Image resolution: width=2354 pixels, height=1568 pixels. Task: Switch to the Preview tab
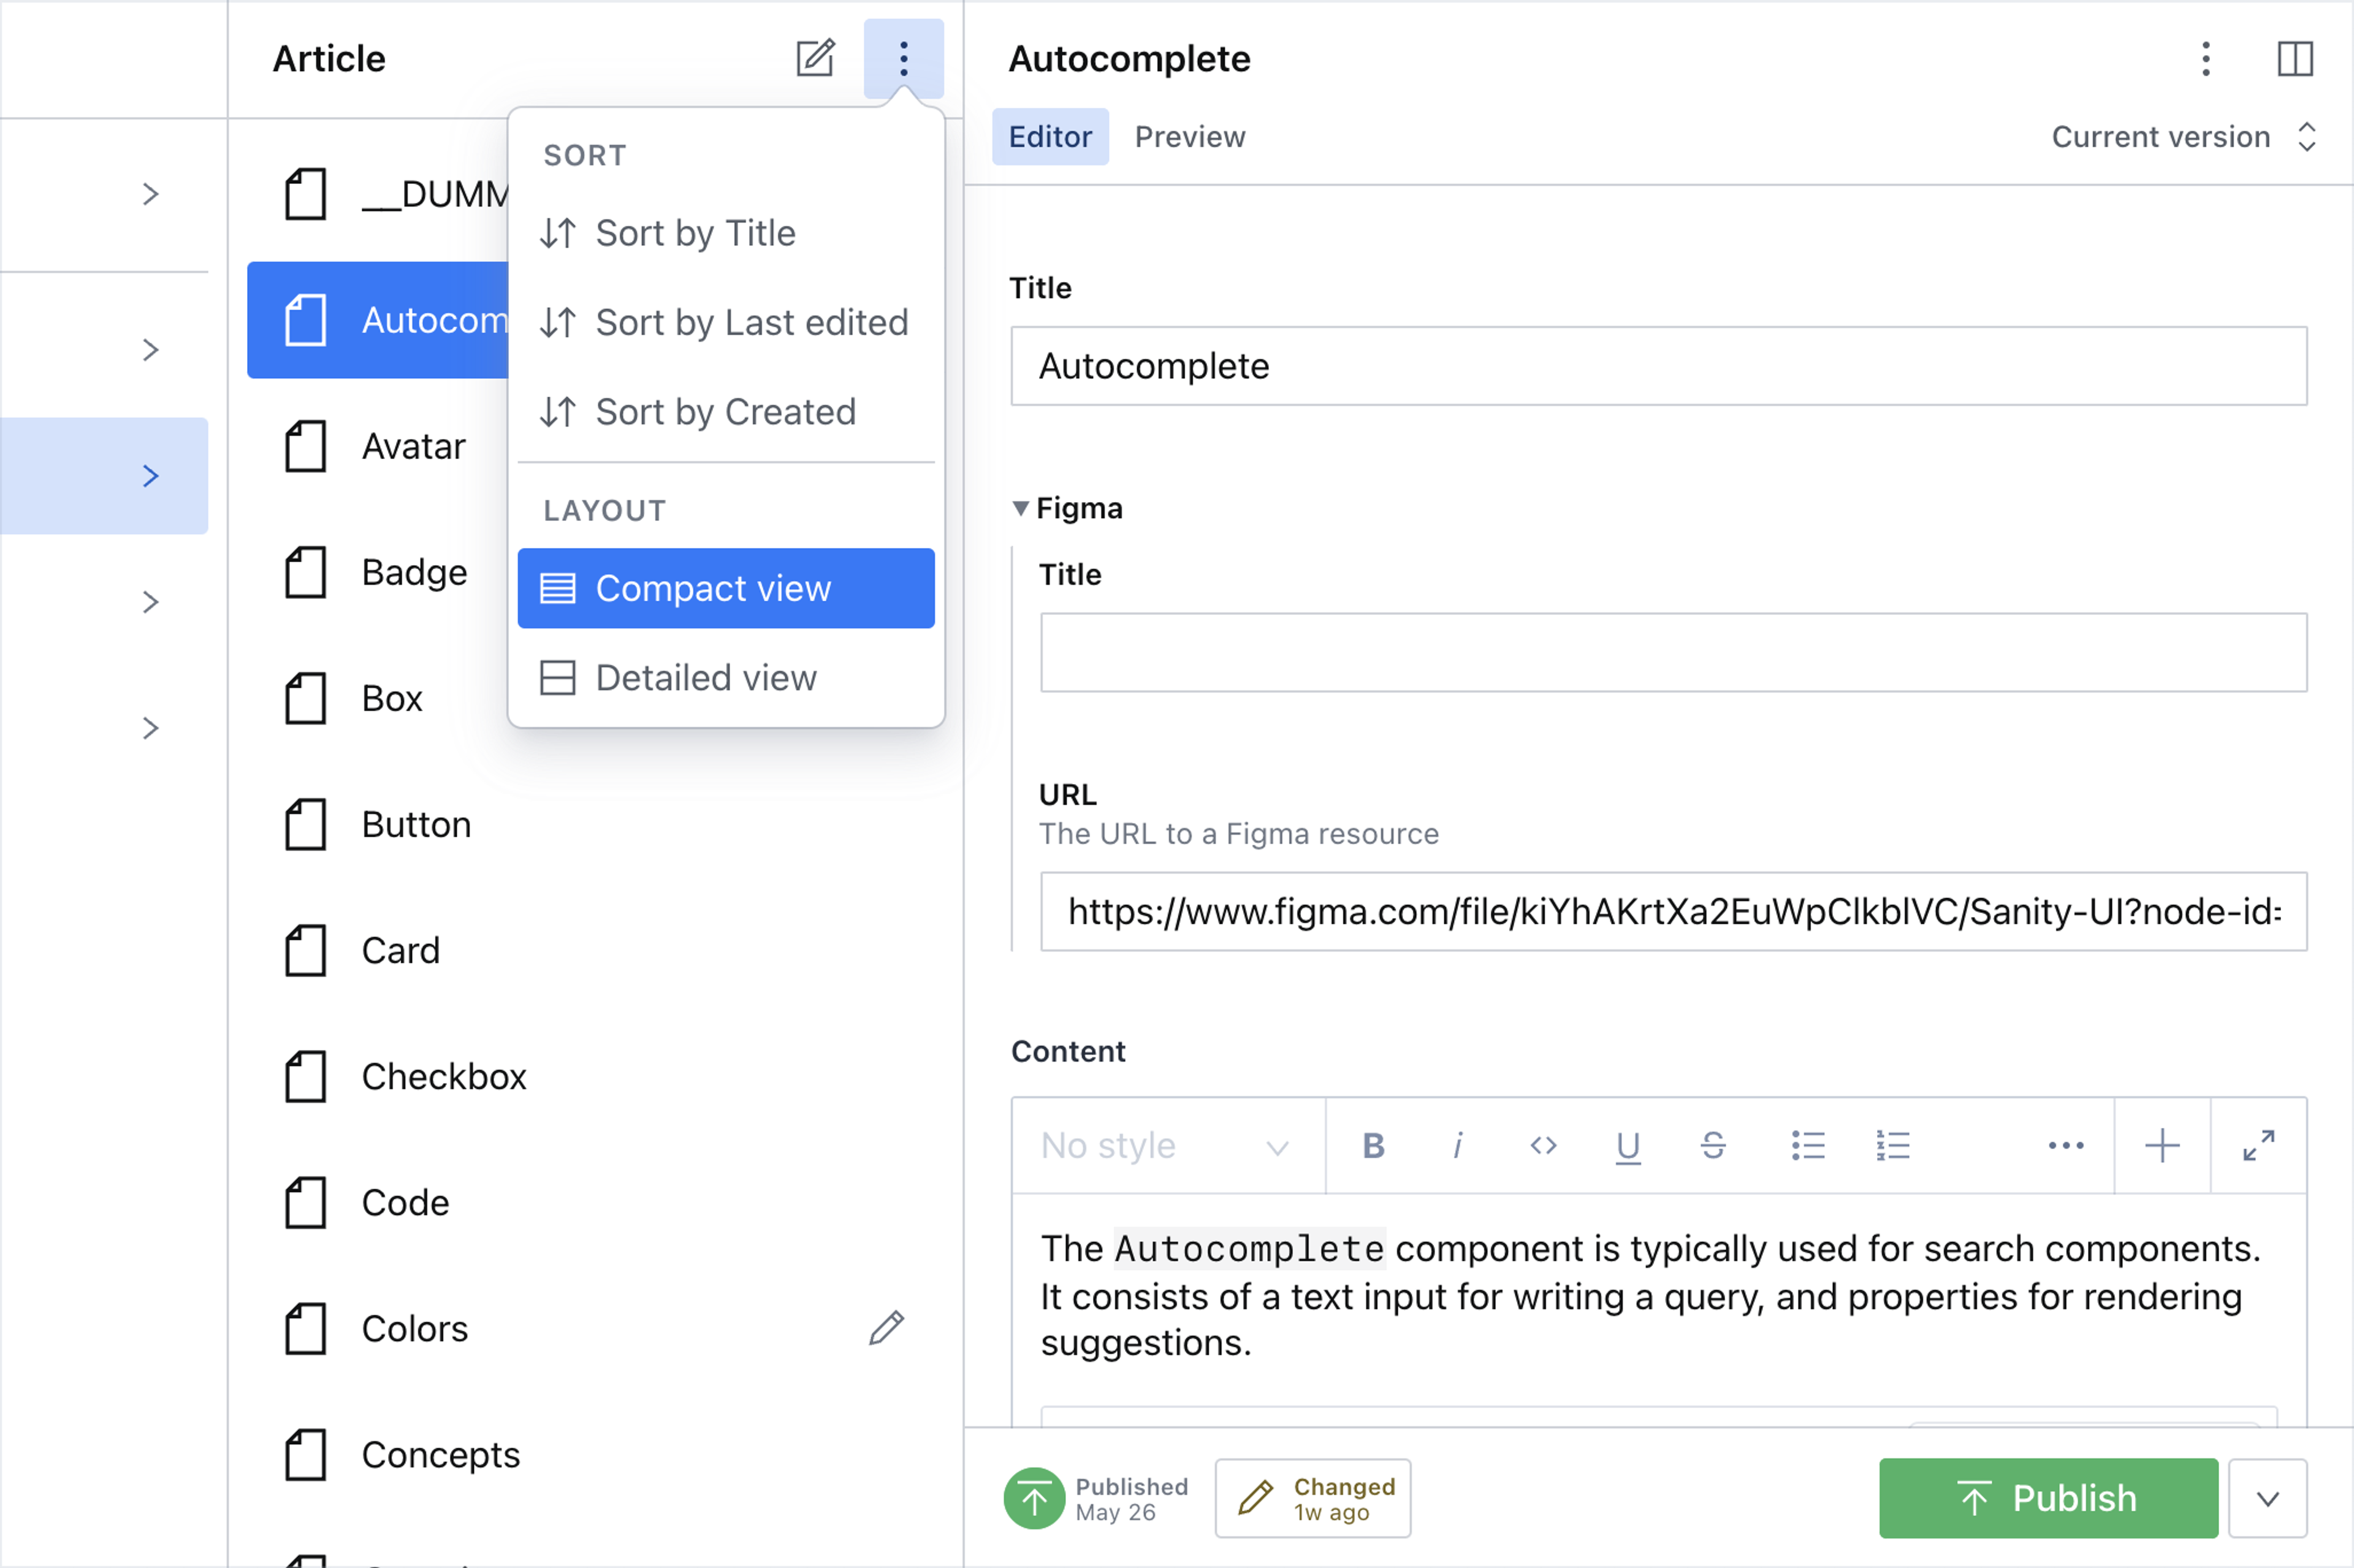(x=1189, y=137)
